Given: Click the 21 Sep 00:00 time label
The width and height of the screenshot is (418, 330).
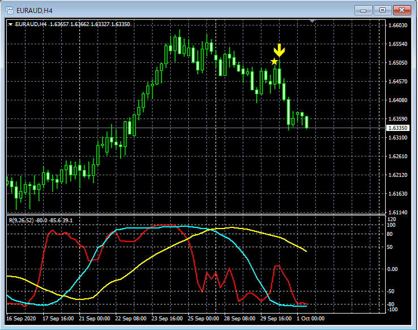Looking at the screenshot, I should pos(94,319).
